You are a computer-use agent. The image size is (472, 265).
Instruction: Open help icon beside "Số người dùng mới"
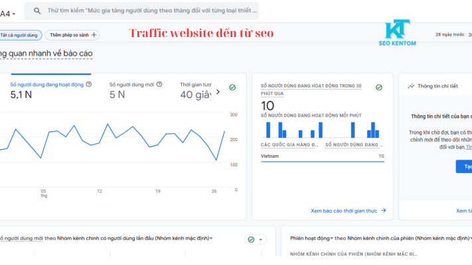(159, 84)
